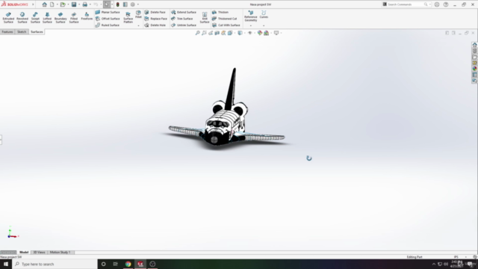This screenshot has width=478, height=269.
Task: Click the Untrim Surface command
Action: click(x=184, y=25)
